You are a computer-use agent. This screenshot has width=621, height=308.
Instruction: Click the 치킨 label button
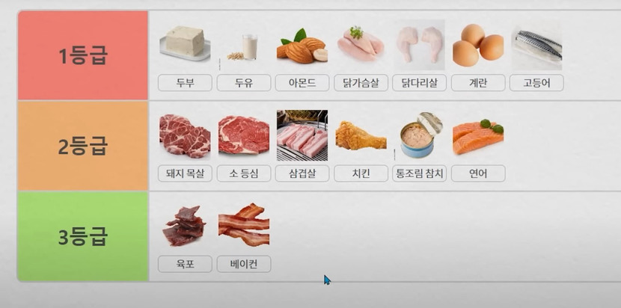pos(361,173)
